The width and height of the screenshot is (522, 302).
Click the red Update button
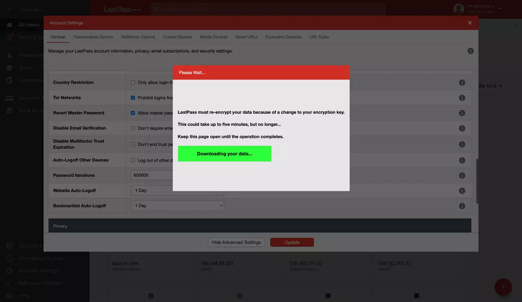(292, 242)
